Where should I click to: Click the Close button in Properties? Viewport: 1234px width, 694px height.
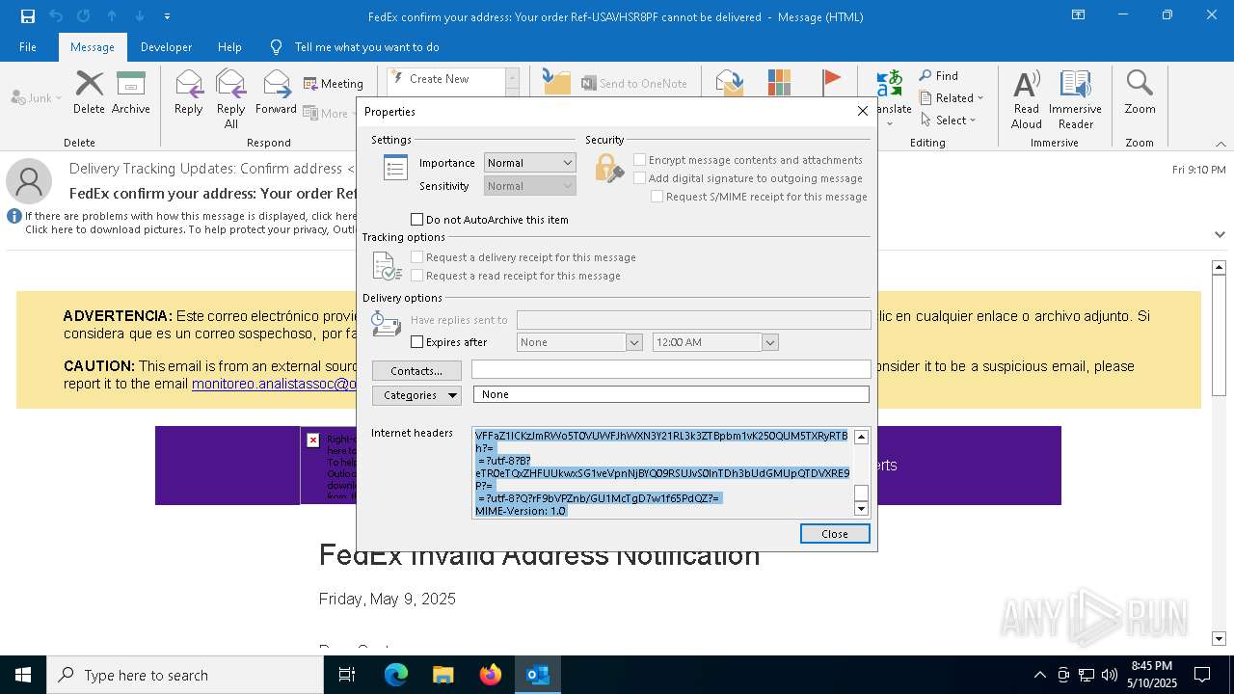click(835, 534)
